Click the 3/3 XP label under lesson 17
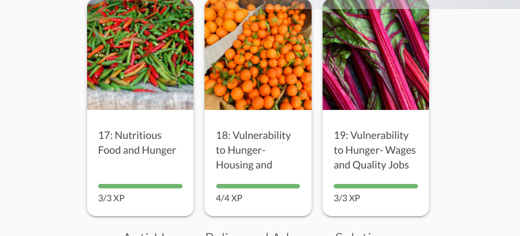This screenshot has width=520, height=236. pyautogui.click(x=112, y=198)
